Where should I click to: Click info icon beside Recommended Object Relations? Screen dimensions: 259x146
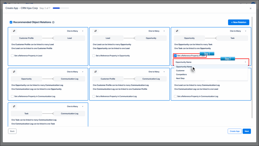[53, 22]
